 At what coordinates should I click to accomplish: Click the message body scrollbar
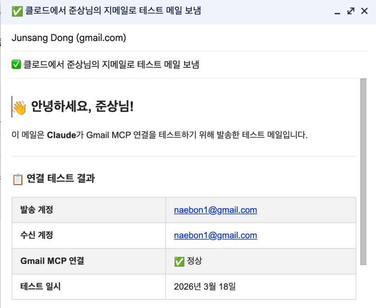point(363,171)
